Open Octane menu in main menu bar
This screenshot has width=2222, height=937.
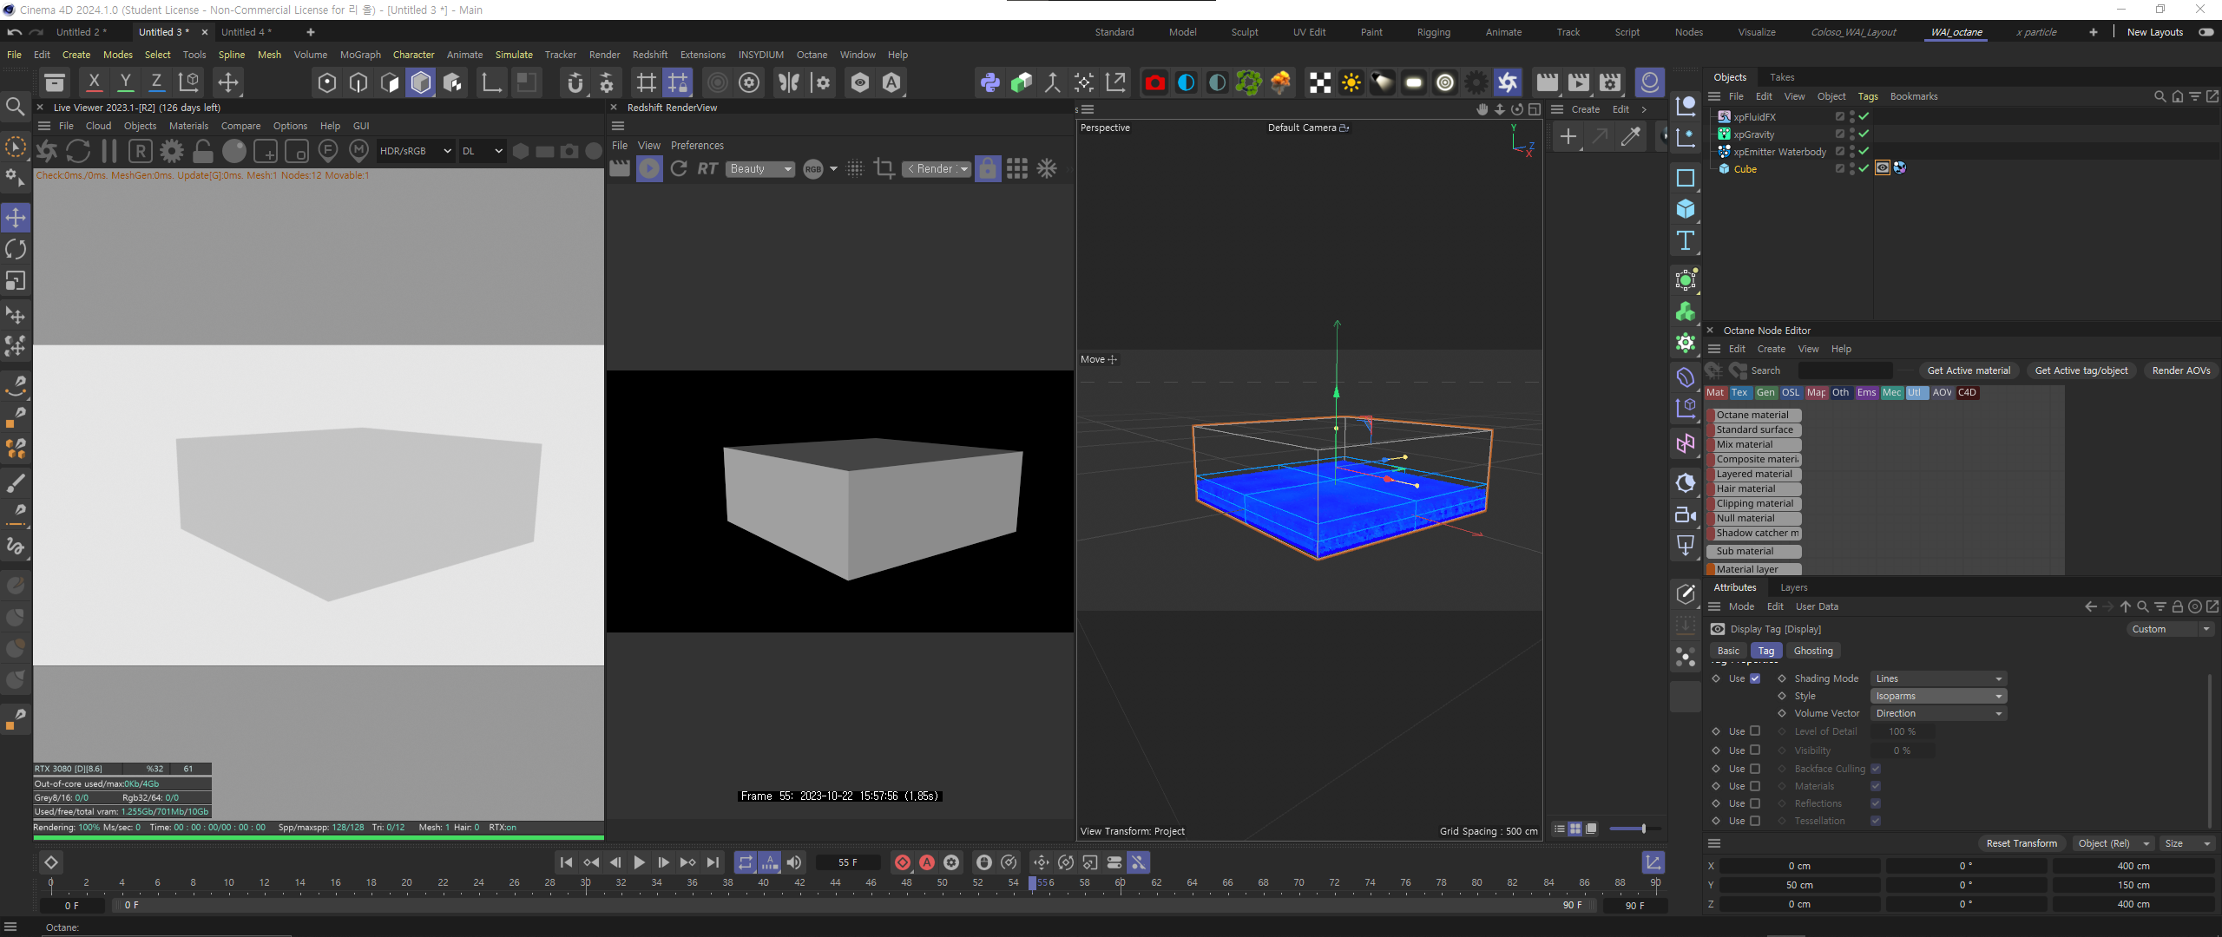coord(812,55)
